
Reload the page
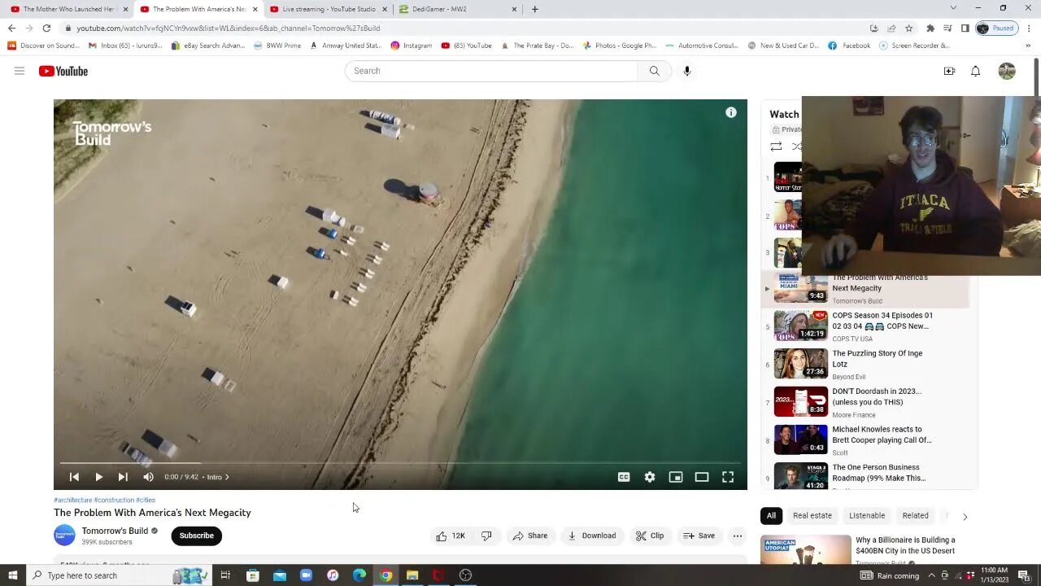coord(46,28)
